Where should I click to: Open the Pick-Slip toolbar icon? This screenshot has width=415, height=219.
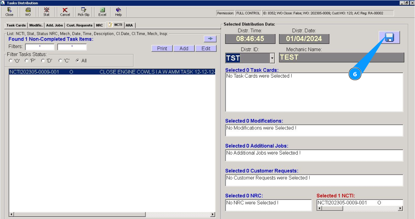(x=83, y=12)
